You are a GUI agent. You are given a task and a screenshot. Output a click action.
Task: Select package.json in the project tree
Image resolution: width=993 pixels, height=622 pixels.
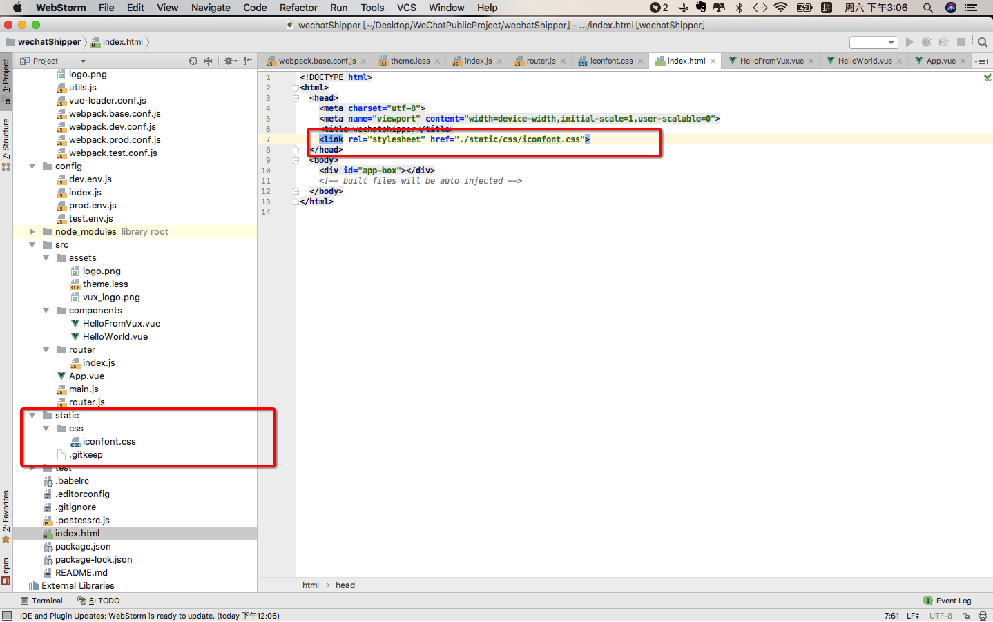[83, 547]
